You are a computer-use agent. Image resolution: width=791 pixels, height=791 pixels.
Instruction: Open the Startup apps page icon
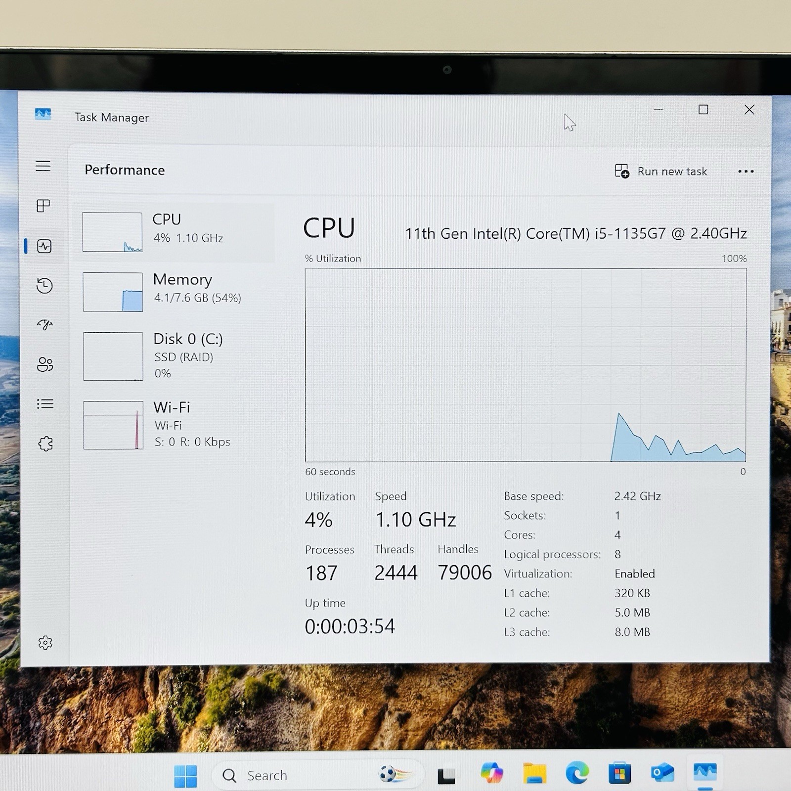click(44, 325)
